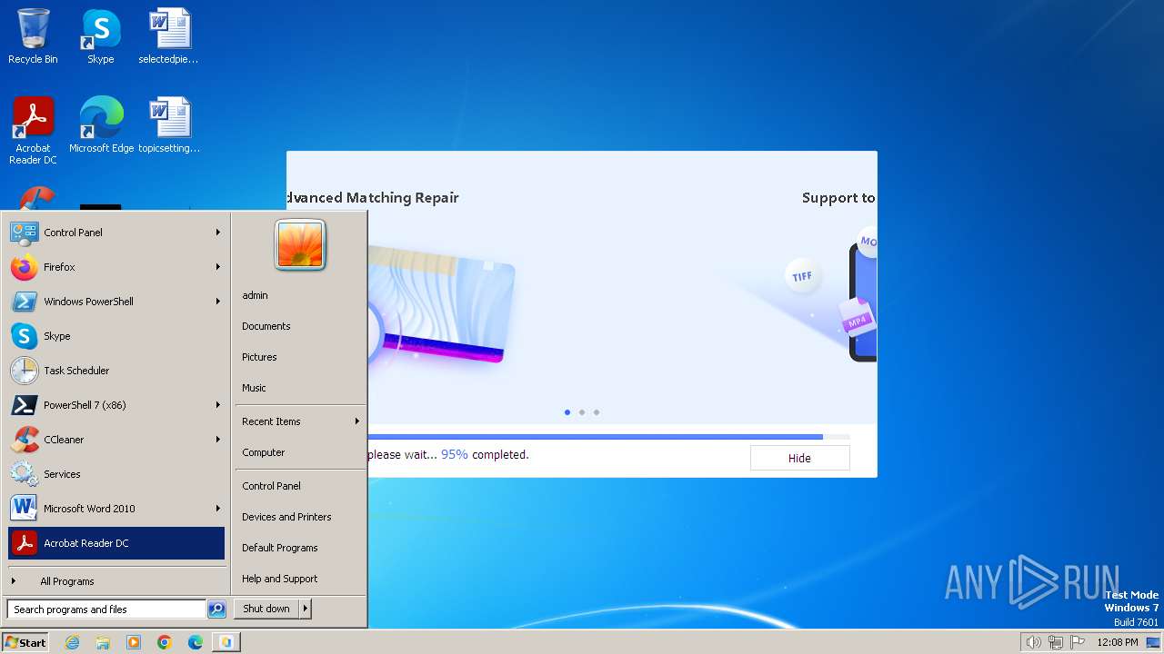The height and width of the screenshot is (654, 1164).
Task: Open the Shut down options arrow
Action: tap(306, 609)
